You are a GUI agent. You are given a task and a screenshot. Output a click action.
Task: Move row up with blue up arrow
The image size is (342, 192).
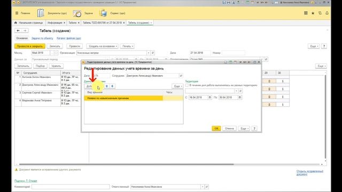click(x=107, y=86)
